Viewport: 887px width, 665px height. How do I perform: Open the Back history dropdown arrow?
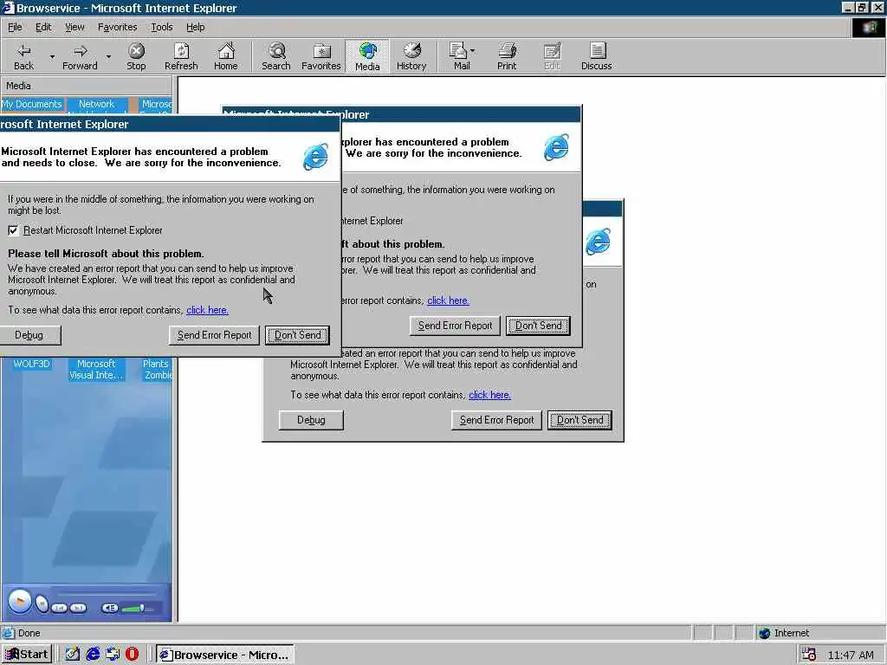(52, 56)
